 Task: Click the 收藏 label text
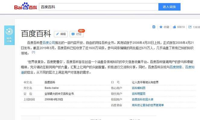coord(166,27)
